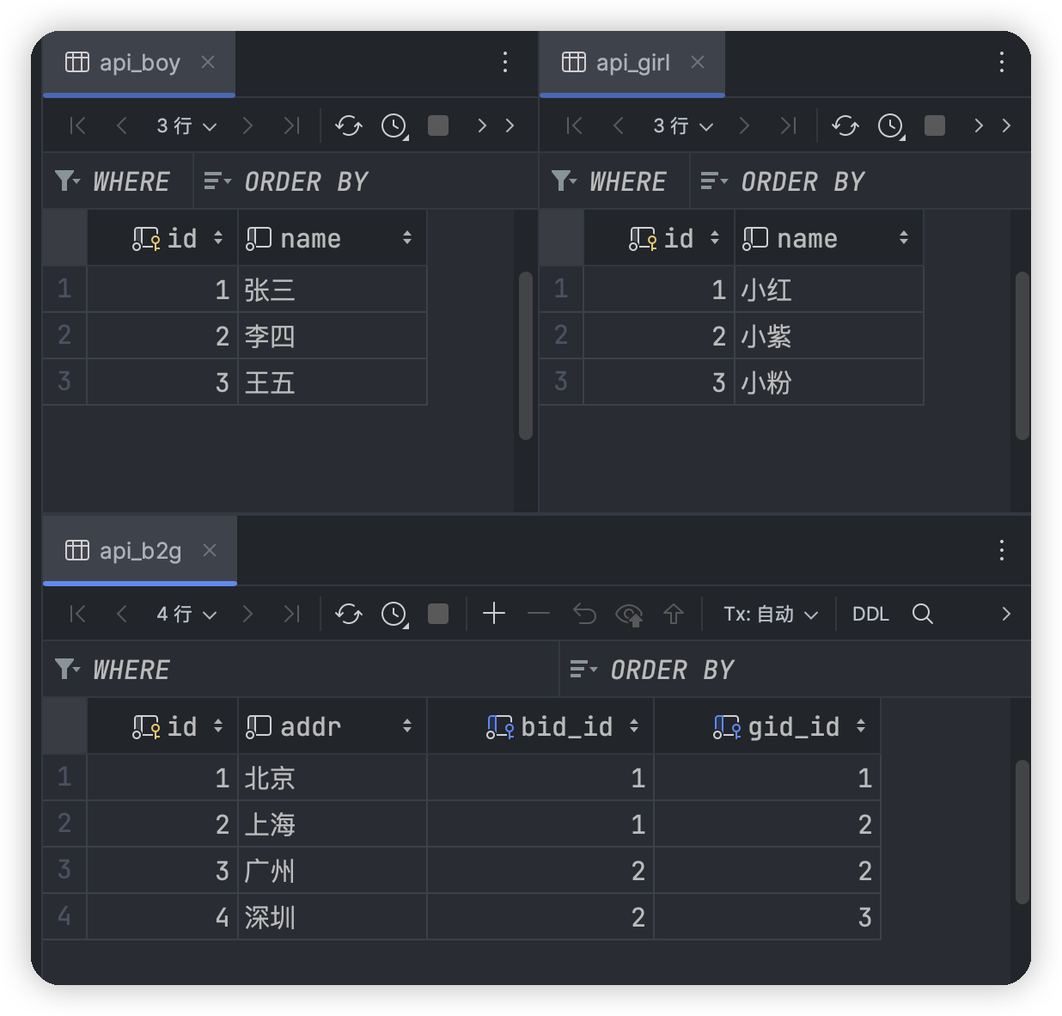Close the api_b2g tab
The image size is (1062, 1016).
tap(210, 550)
